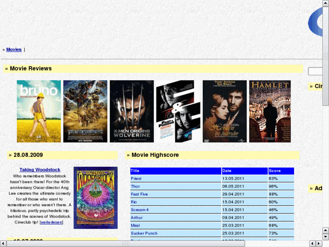
Task: Click the horizontal scroll left arrow near right end
Action: [x=312, y=244]
